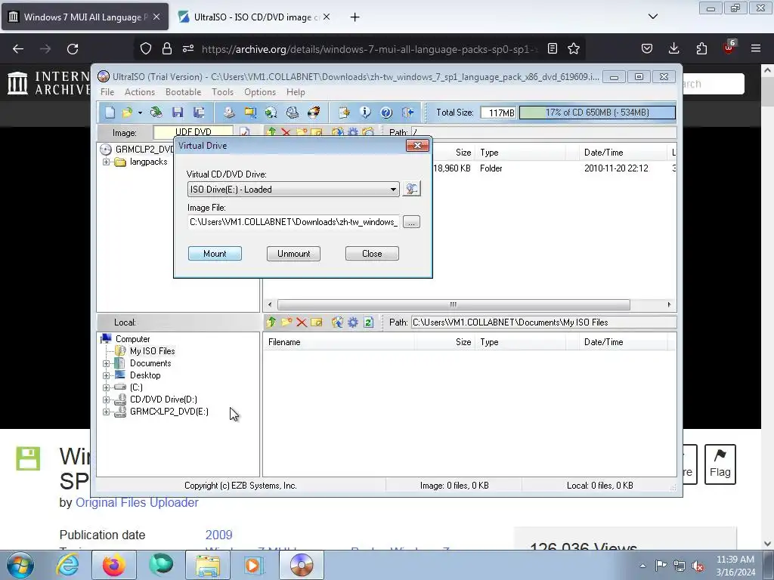Viewport: 774px width, 580px height.
Task: Open the dropdown arrow next to the Open icon
Action: [x=140, y=113]
